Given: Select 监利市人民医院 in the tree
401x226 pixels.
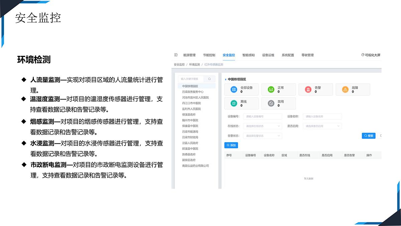Looking at the screenshot, I should click(191, 109).
